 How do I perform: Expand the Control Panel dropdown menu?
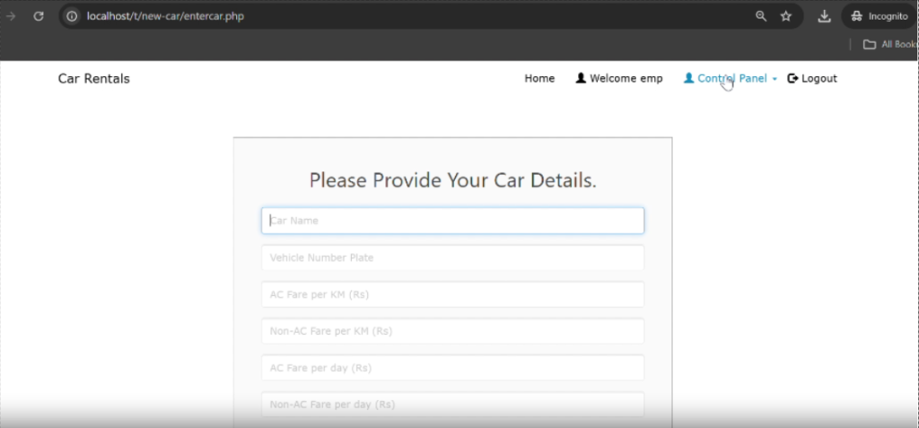point(731,79)
